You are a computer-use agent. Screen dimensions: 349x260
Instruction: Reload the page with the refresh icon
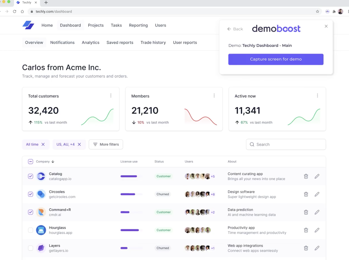pyautogui.click(x=14, y=12)
